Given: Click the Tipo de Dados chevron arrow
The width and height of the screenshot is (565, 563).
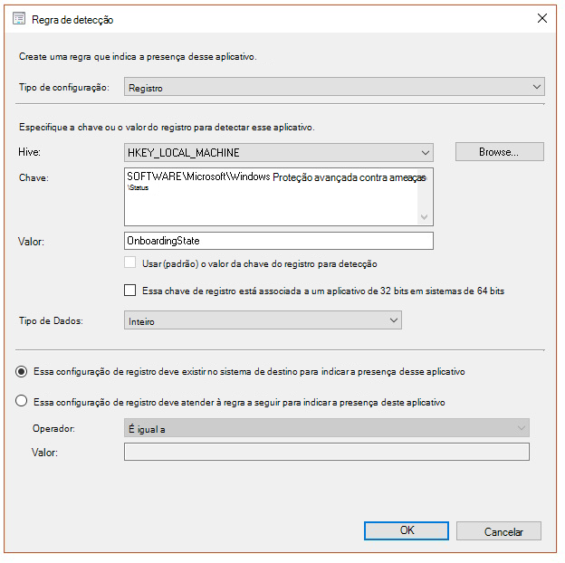Looking at the screenshot, I should 393,320.
